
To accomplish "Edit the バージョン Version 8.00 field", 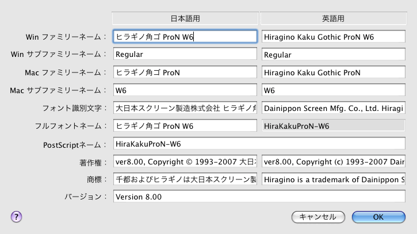I will (259, 197).
